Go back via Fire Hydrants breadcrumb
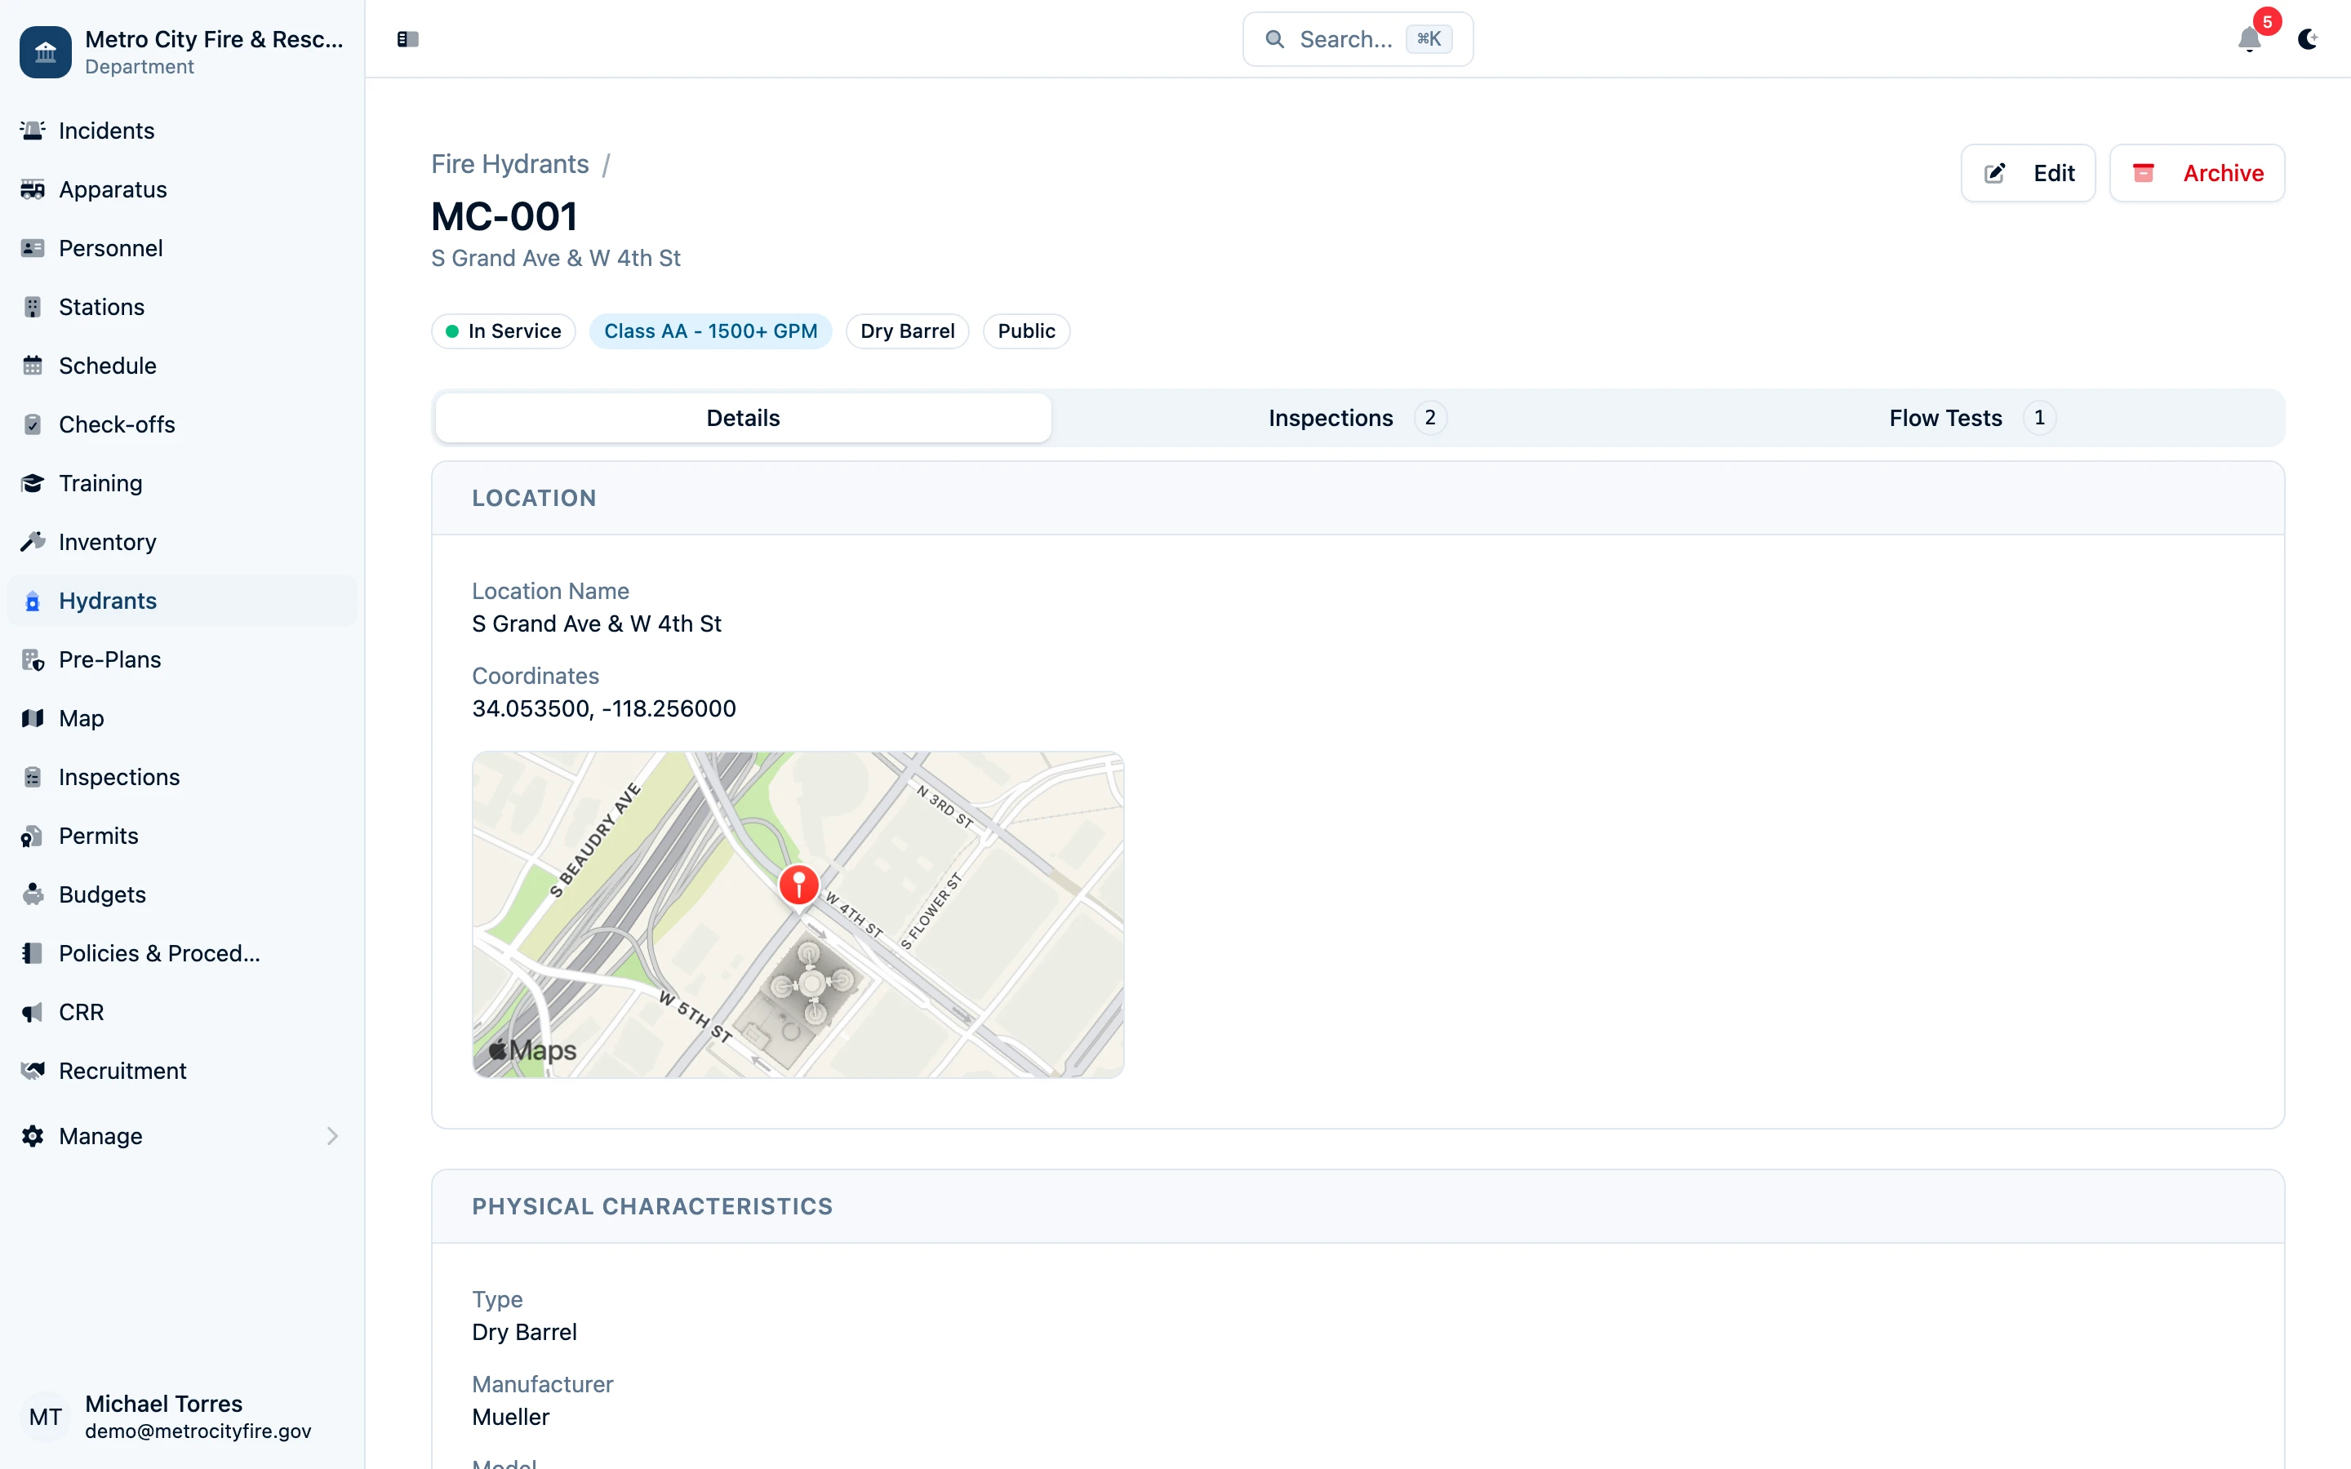Image resolution: width=2351 pixels, height=1469 pixels. point(509,164)
